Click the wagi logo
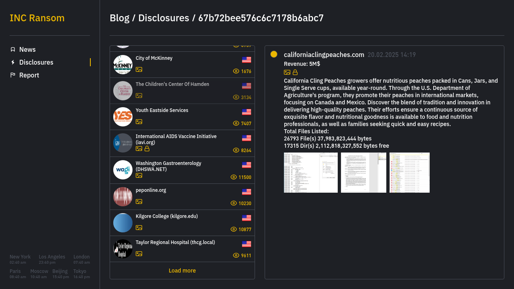Screen dimensions: 514x289 pos(123,170)
